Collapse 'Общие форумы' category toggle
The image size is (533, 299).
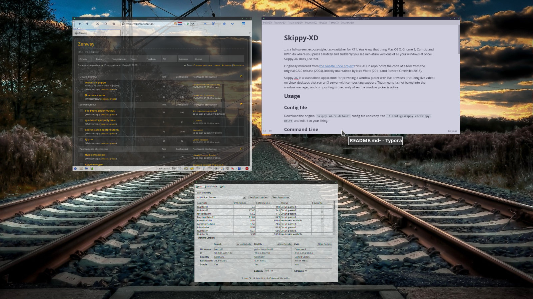point(242,76)
